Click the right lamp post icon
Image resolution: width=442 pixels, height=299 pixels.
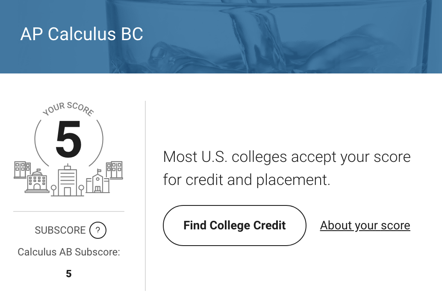click(81, 190)
